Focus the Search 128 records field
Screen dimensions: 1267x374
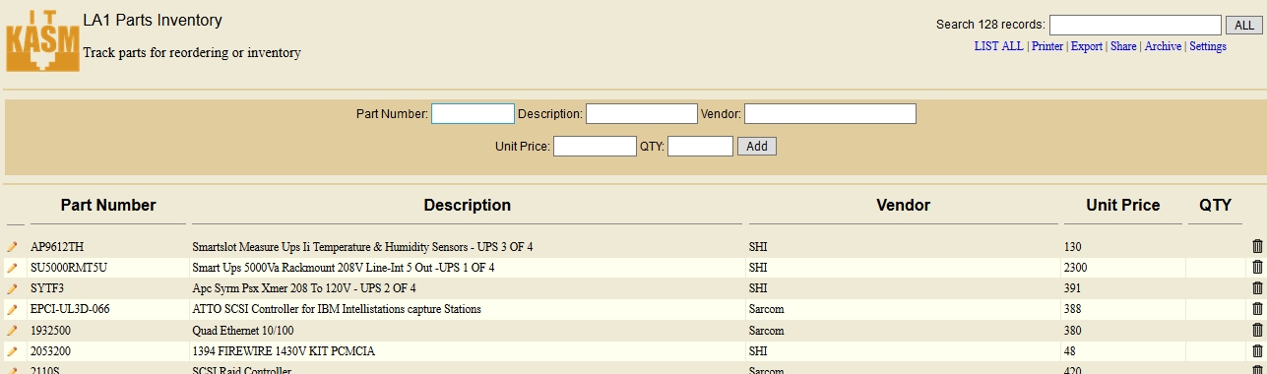click(1135, 25)
